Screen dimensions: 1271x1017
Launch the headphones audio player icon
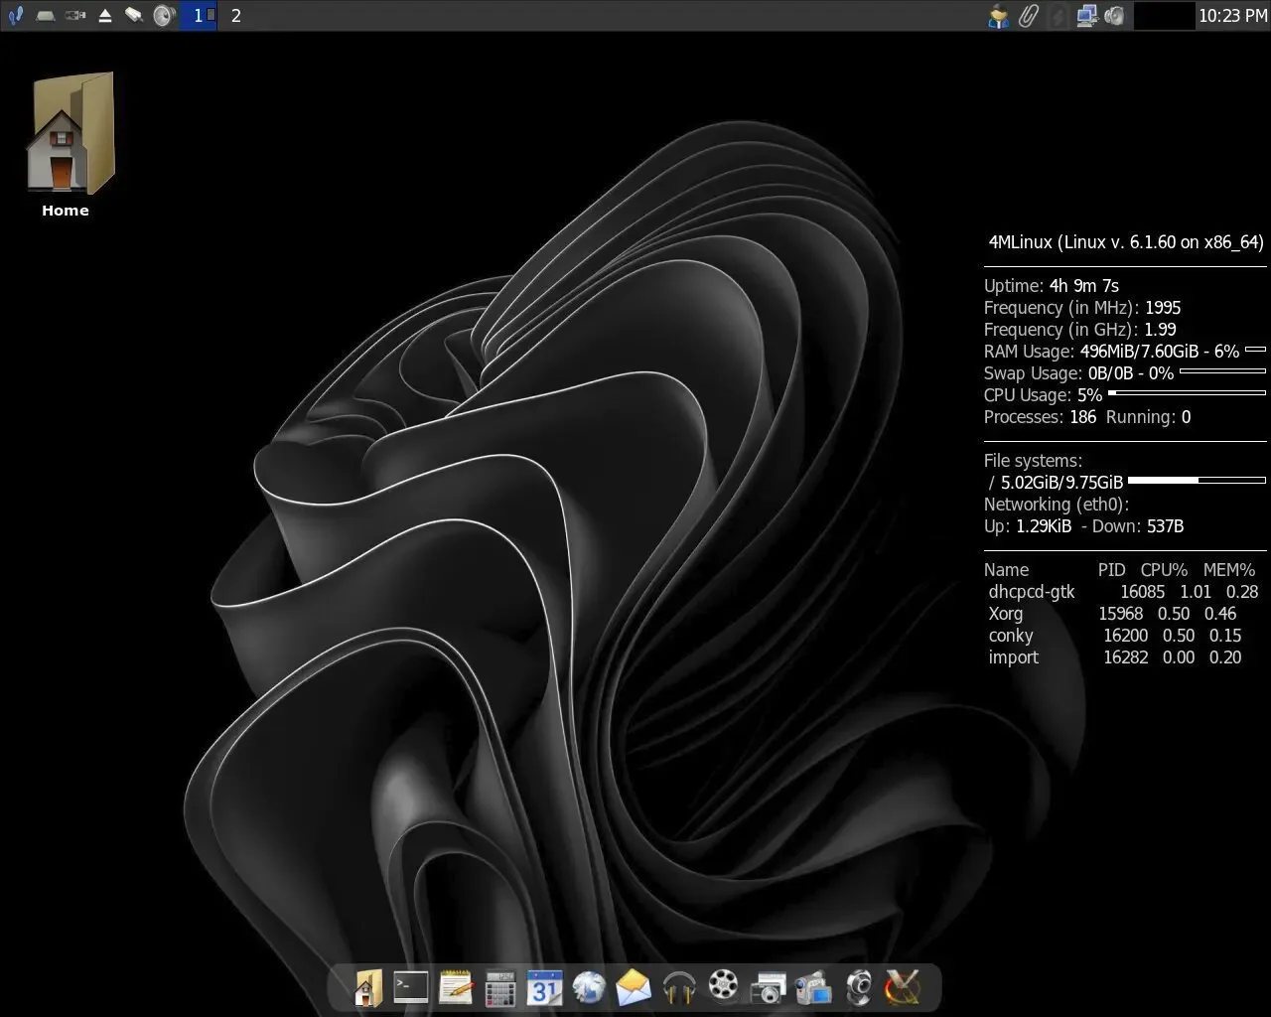coord(679,988)
